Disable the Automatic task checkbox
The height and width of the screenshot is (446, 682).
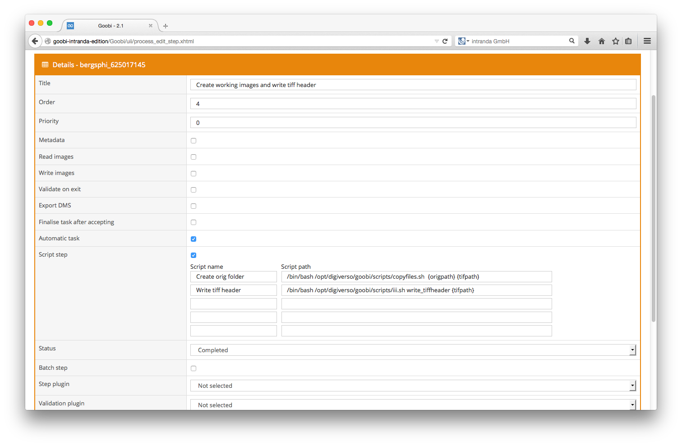(194, 239)
